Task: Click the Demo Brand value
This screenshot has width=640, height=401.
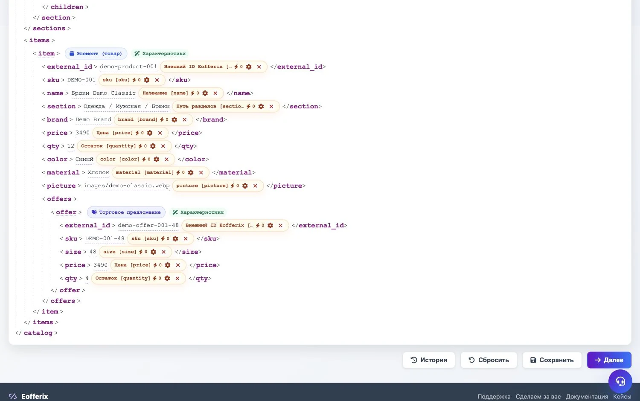Action: click(93, 120)
